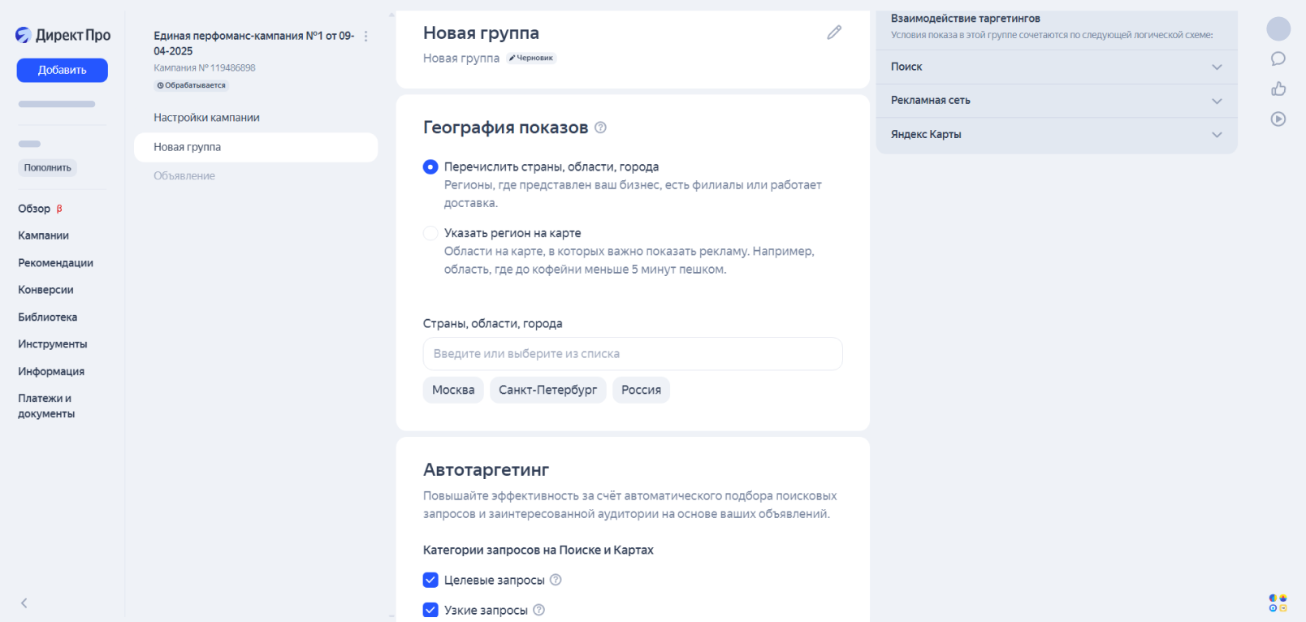Open help icon beside Узкие запросы
This screenshot has width=1306, height=622.
pos(538,610)
